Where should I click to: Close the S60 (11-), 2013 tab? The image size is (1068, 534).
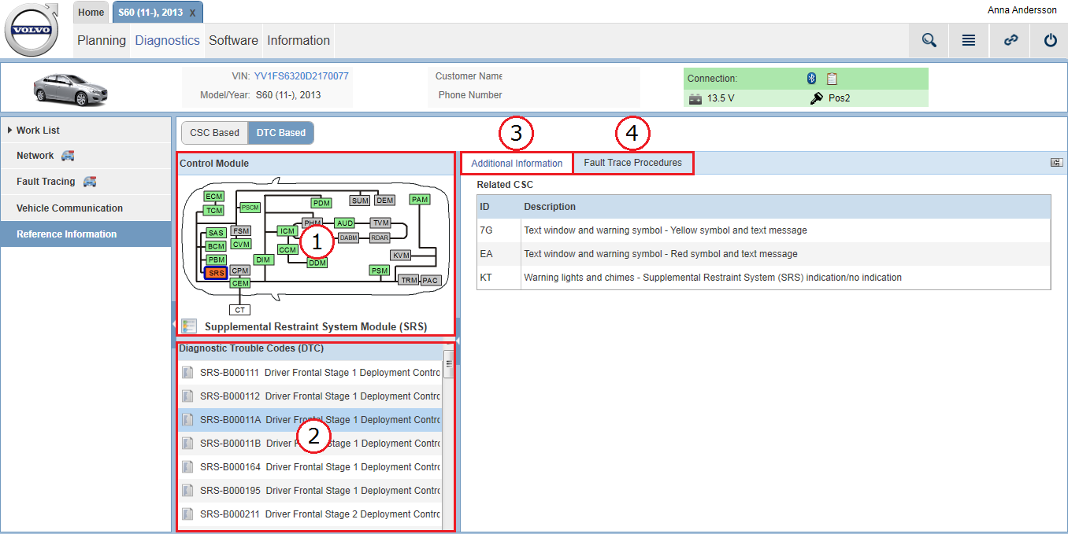click(x=193, y=13)
